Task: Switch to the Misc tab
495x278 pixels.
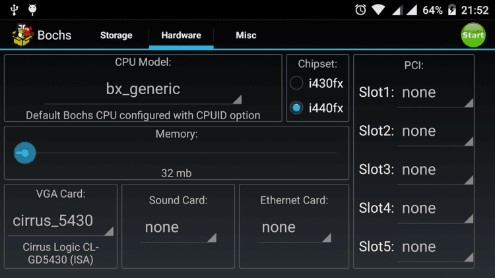Action: pyautogui.click(x=246, y=36)
